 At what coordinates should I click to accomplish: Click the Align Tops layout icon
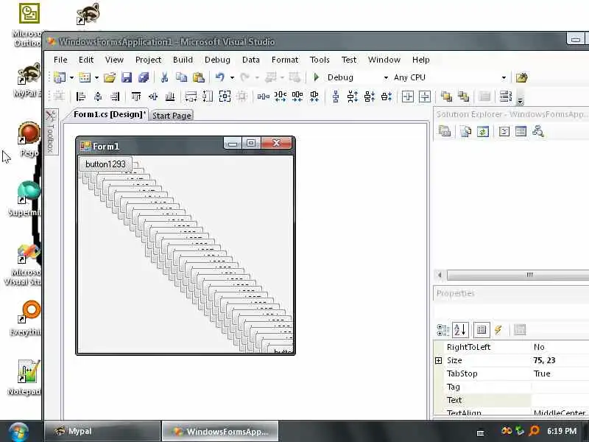pos(136,97)
